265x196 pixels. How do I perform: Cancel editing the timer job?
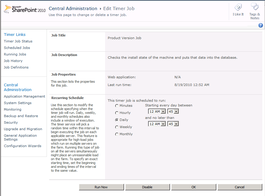pyautogui.click(x=239, y=187)
